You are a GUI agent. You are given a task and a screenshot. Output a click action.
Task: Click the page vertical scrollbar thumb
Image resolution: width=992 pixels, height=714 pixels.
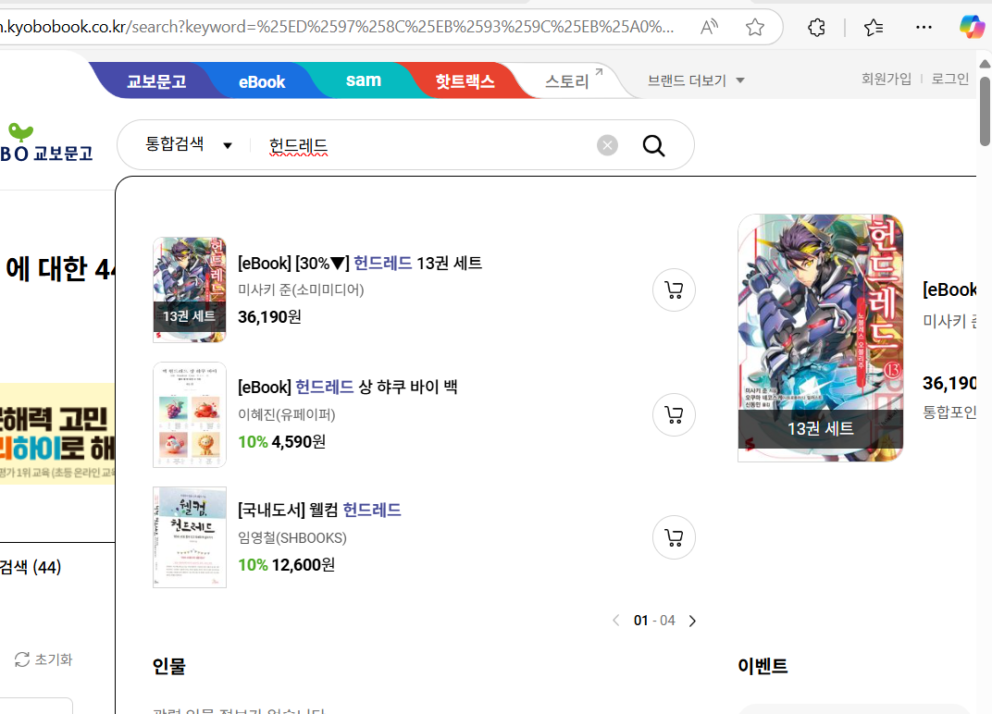(x=985, y=111)
